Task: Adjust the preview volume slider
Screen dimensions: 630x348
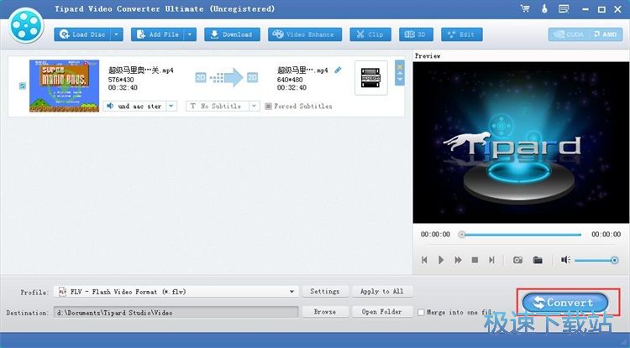Action: [596, 261]
